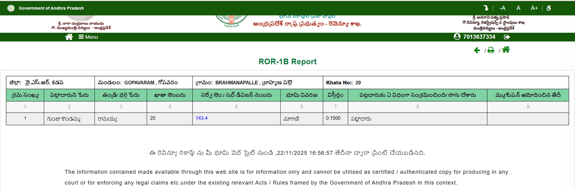This screenshot has height=190, width=575.
Task: Click the క్రమ సంఖ్య column header
Action: (x=25, y=95)
